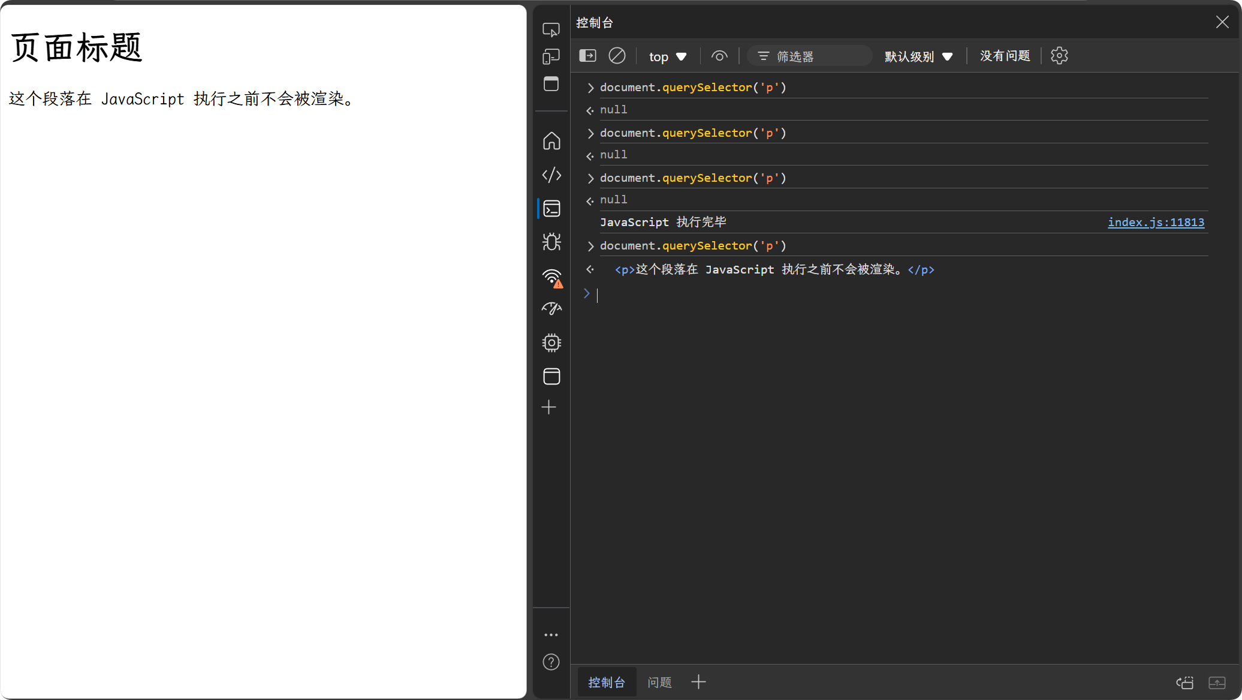Click the sources panel icon
The width and height of the screenshot is (1242, 700).
click(552, 175)
